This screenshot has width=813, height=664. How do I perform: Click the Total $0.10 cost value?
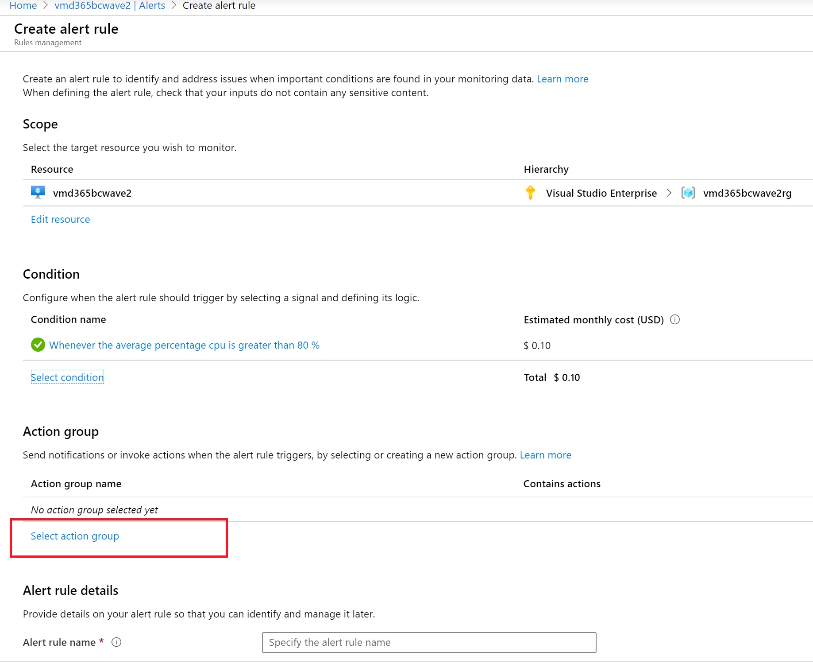point(567,377)
